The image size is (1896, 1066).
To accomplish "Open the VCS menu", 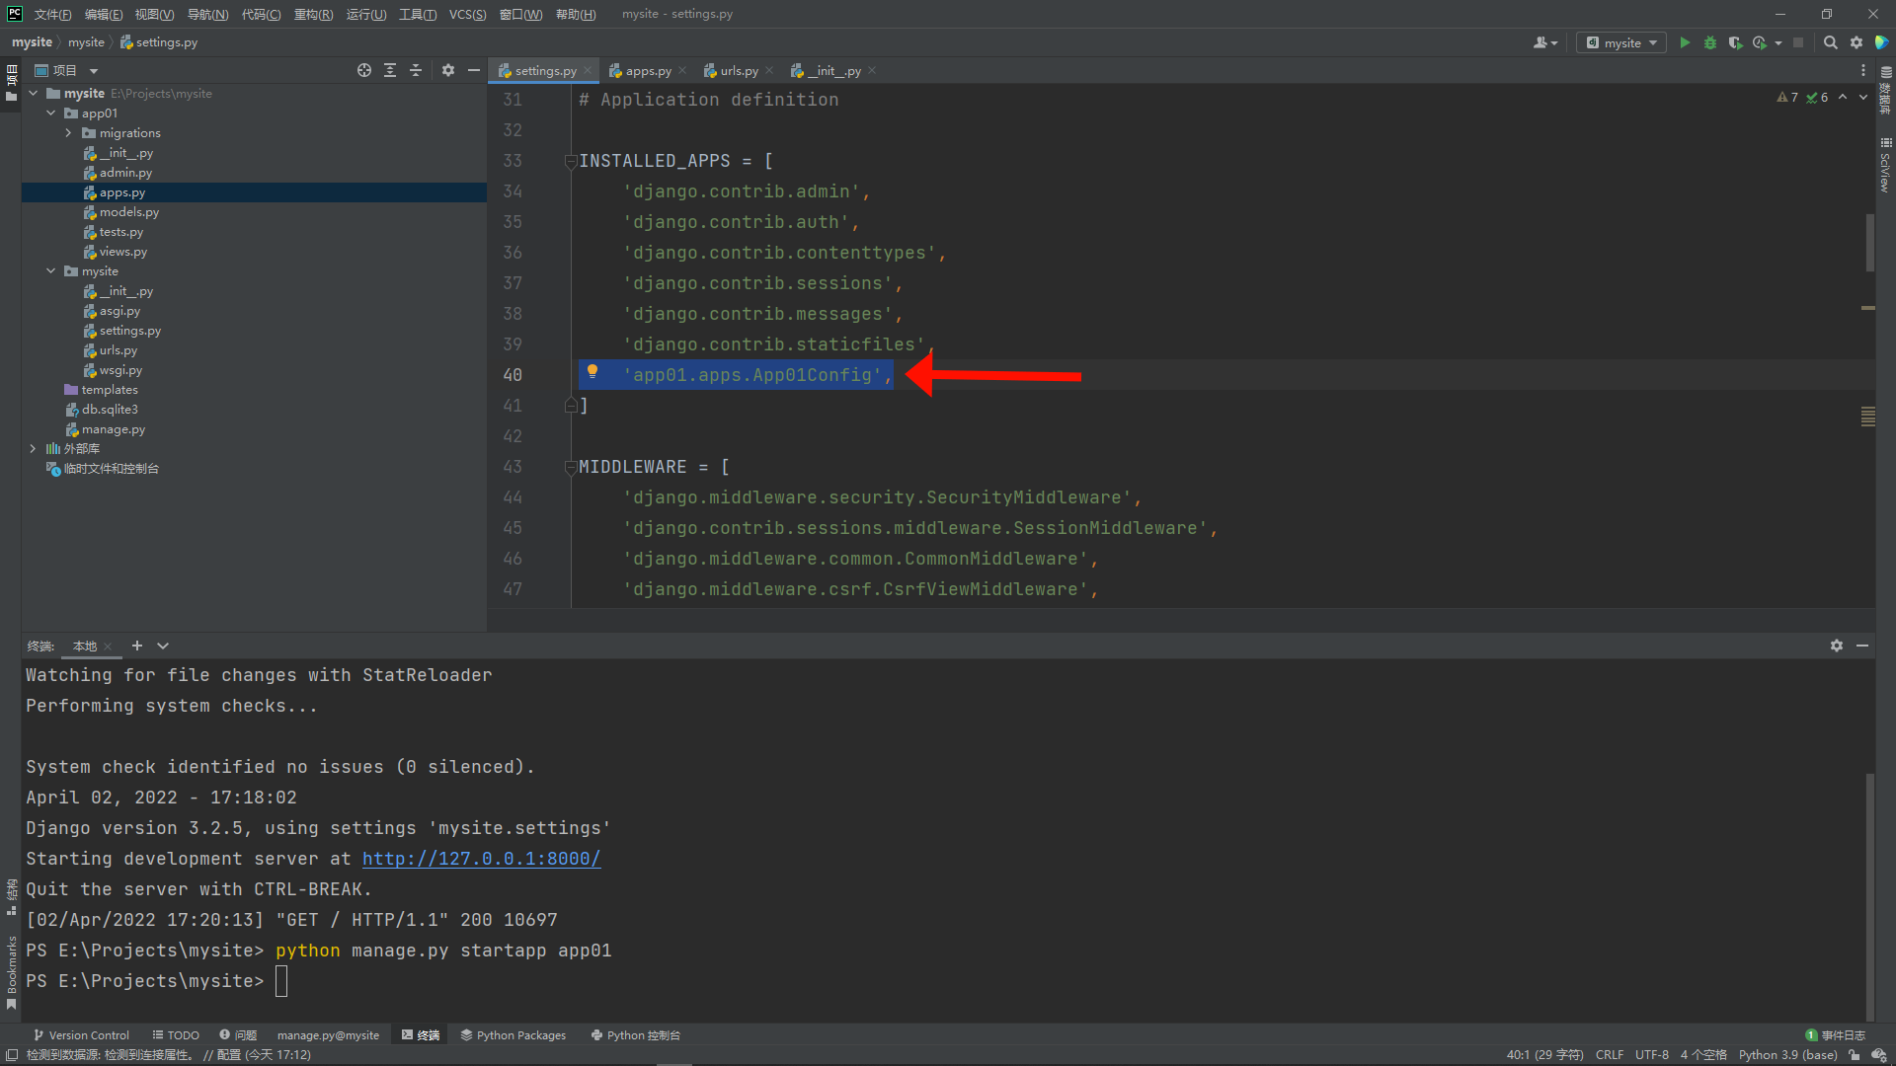I will (467, 14).
